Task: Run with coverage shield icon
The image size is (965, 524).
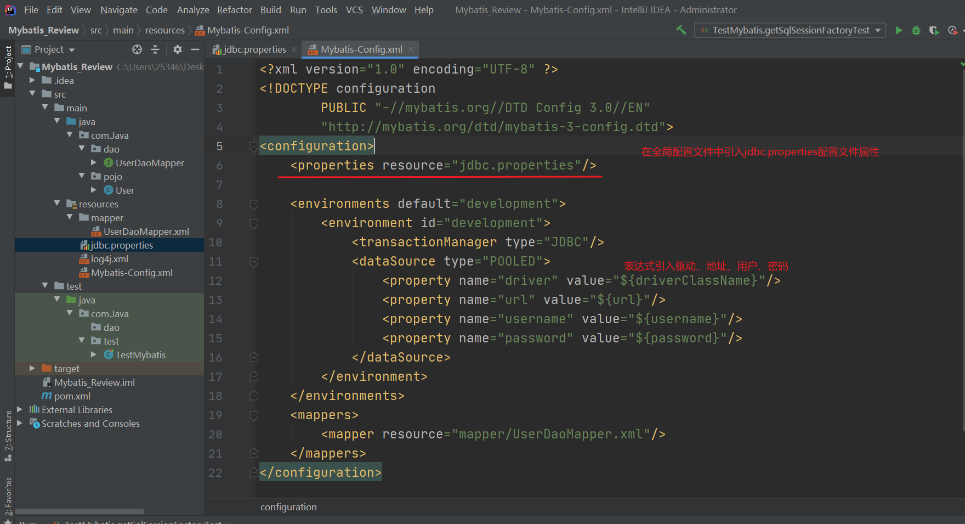Action: tap(934, 30)
